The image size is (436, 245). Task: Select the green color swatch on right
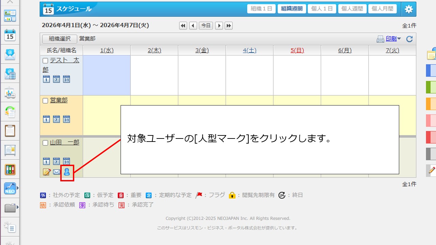431,87
